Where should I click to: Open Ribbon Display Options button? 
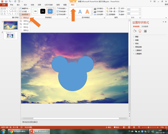pyautogui.click(x=155, y=1)
